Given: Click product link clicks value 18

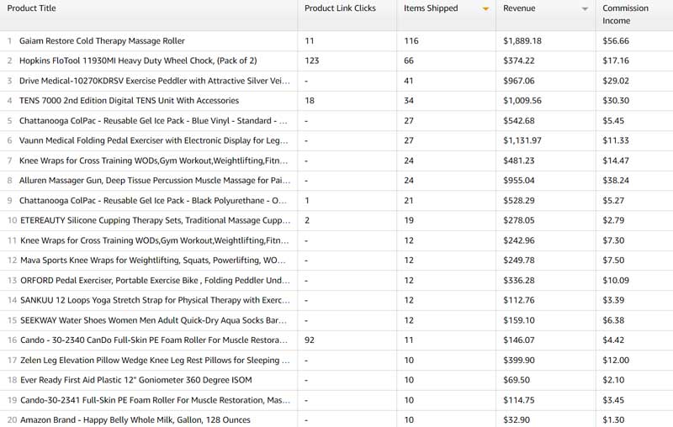Looking at the screenshot, I should [x=310, y=100].
